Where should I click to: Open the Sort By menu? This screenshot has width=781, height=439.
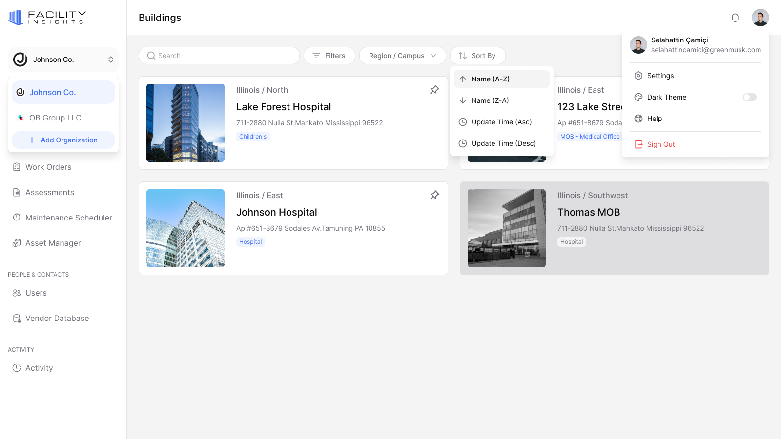(x=478, y=56)
